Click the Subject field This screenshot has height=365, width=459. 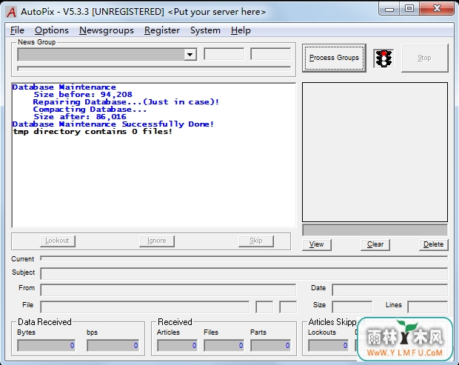click(x=244, y=273)
